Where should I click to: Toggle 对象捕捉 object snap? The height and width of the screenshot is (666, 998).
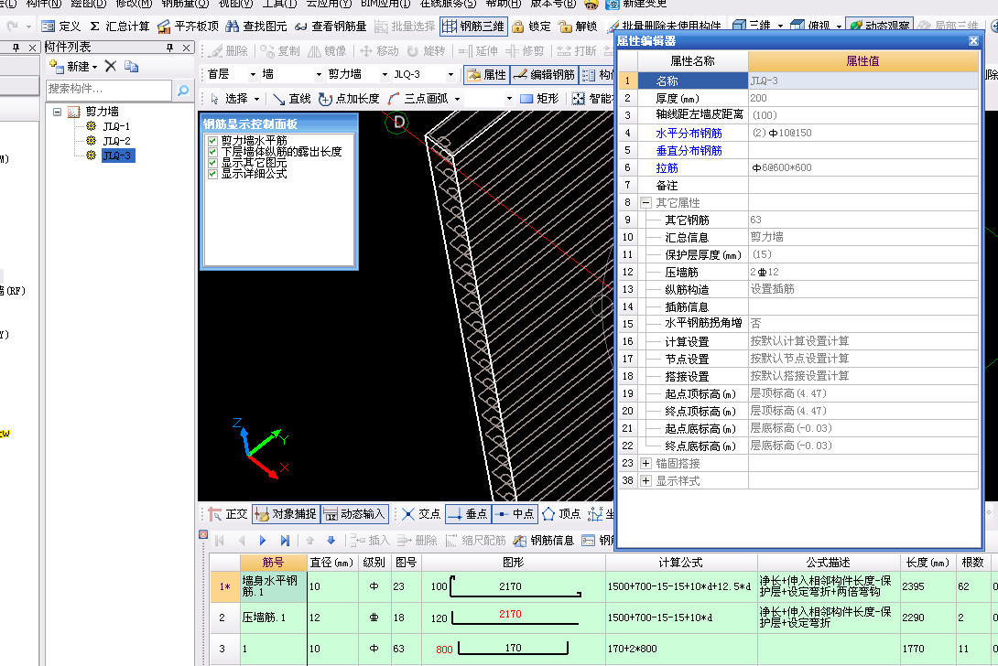(286, 514)
